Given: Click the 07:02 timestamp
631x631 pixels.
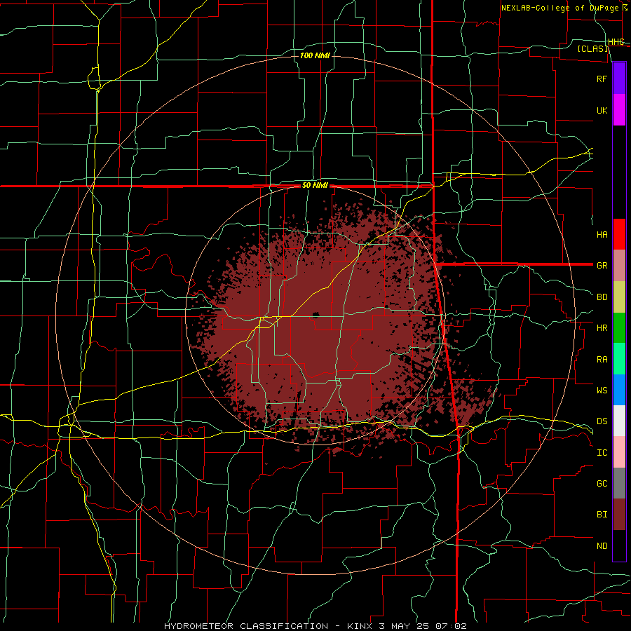Looking at the screenshot, I should point(452,626).
